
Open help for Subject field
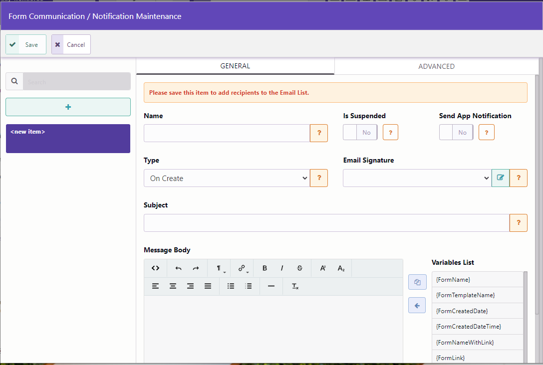point(519,223)
